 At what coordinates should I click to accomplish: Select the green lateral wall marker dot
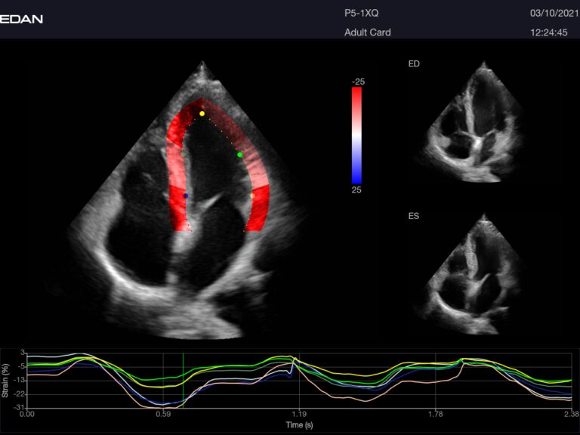pos(240,155)
